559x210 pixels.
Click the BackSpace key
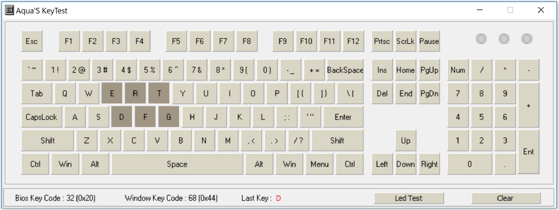[x=345, y=70]
